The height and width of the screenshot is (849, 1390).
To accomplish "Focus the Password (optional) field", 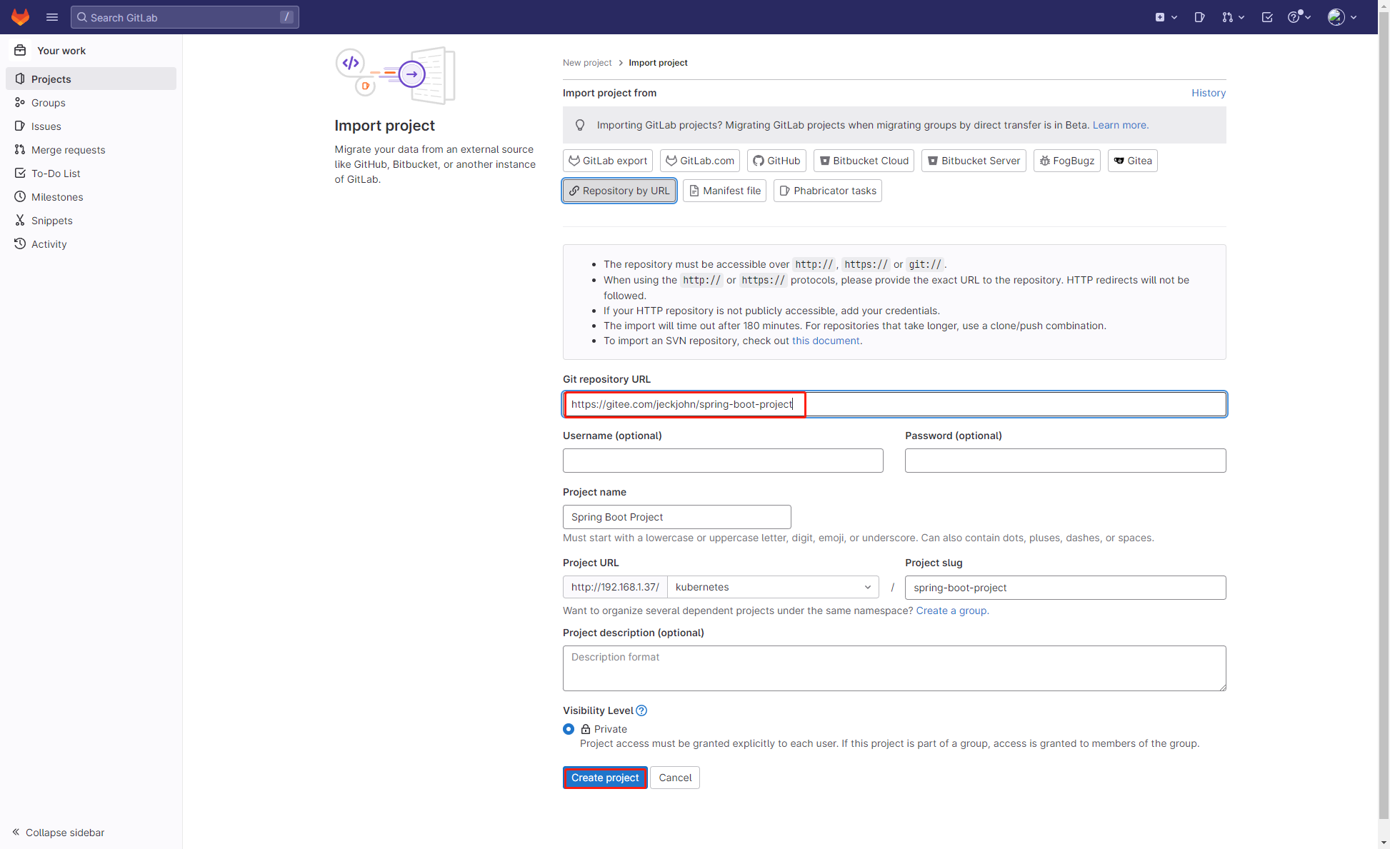I will click(1066, 461).
